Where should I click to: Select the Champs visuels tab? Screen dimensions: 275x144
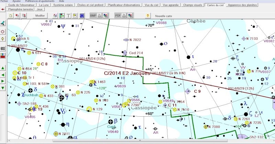(x=192, y=5)
